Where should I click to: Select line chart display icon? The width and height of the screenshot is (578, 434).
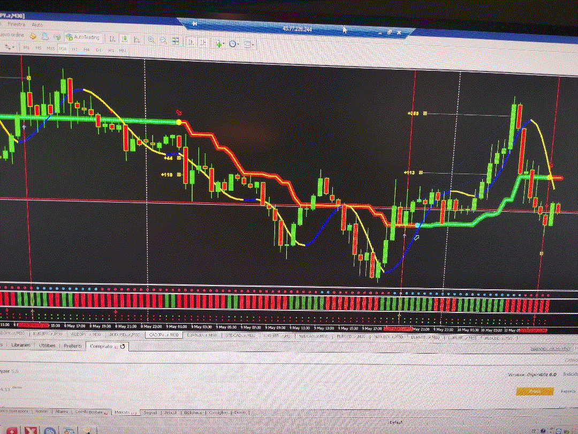[x=137, y=39]
